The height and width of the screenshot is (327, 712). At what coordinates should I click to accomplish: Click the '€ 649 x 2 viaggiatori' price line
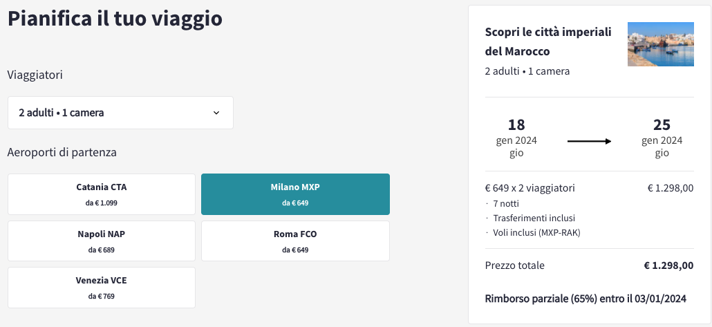pyautogui.click(x=530, y=188)
